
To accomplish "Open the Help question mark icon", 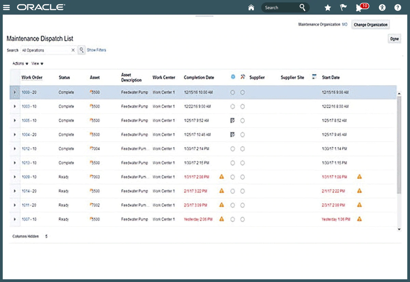I will tap(398, 7).
